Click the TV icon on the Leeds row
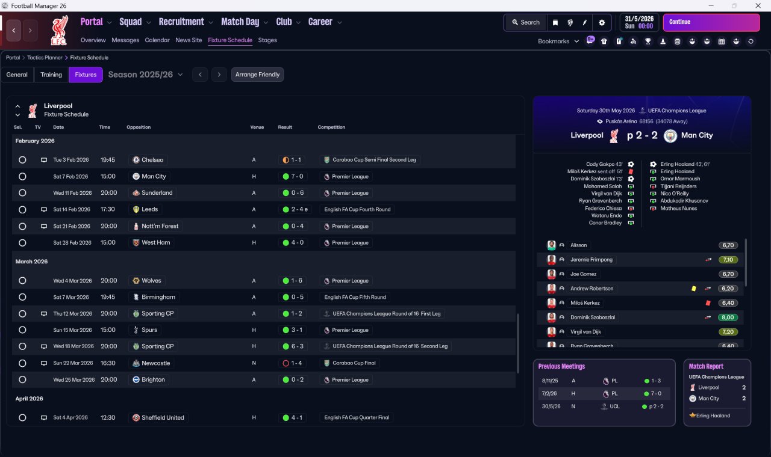Viewport: 771px width, 457px height. [x=44, y=209]
